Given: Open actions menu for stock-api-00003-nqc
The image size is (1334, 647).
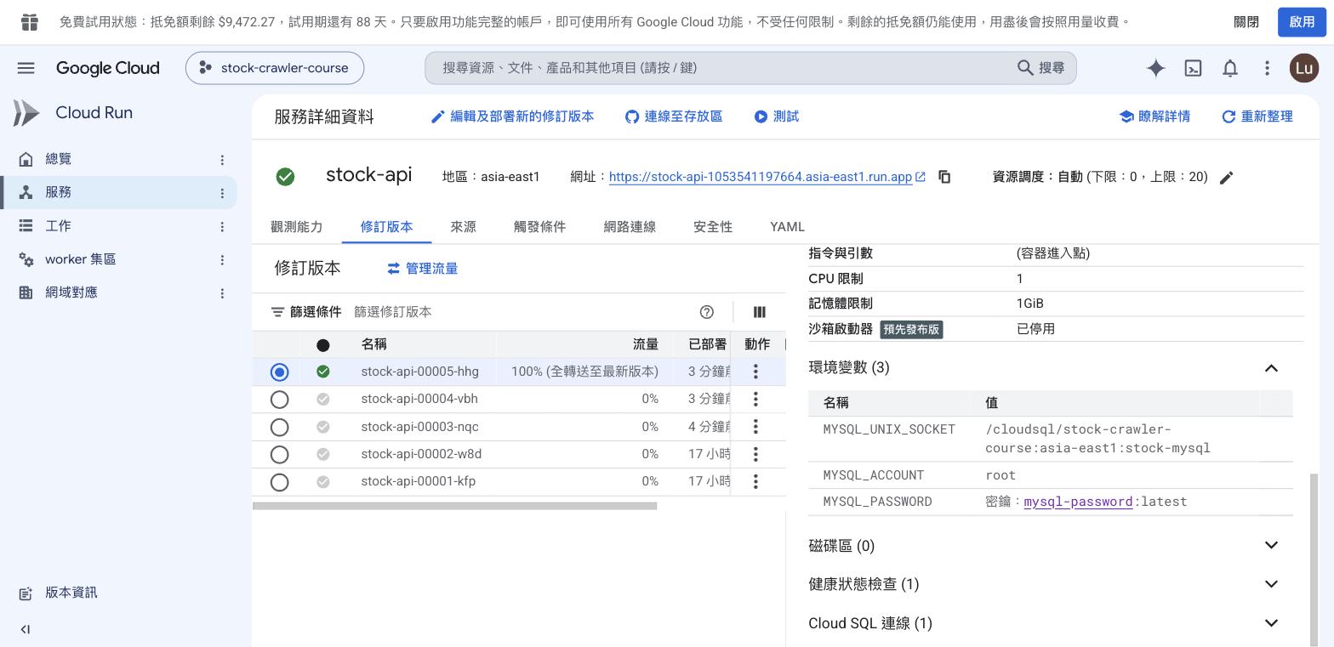Looking at the screenshot, I should coord(755,427).
